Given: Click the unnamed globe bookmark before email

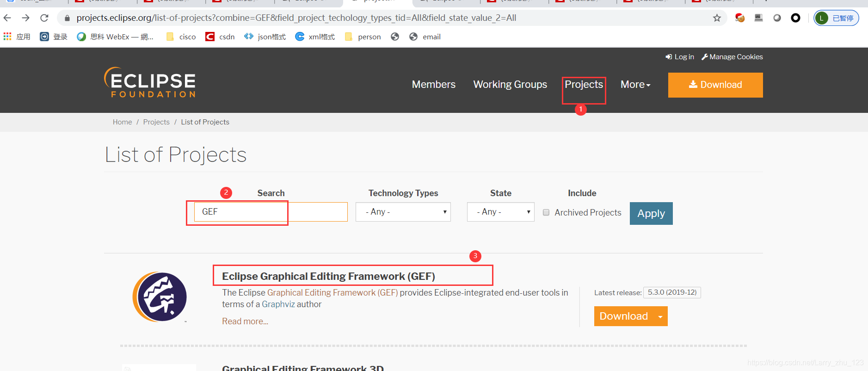Looking at the screenshot, I should click(x=395, y=37).
